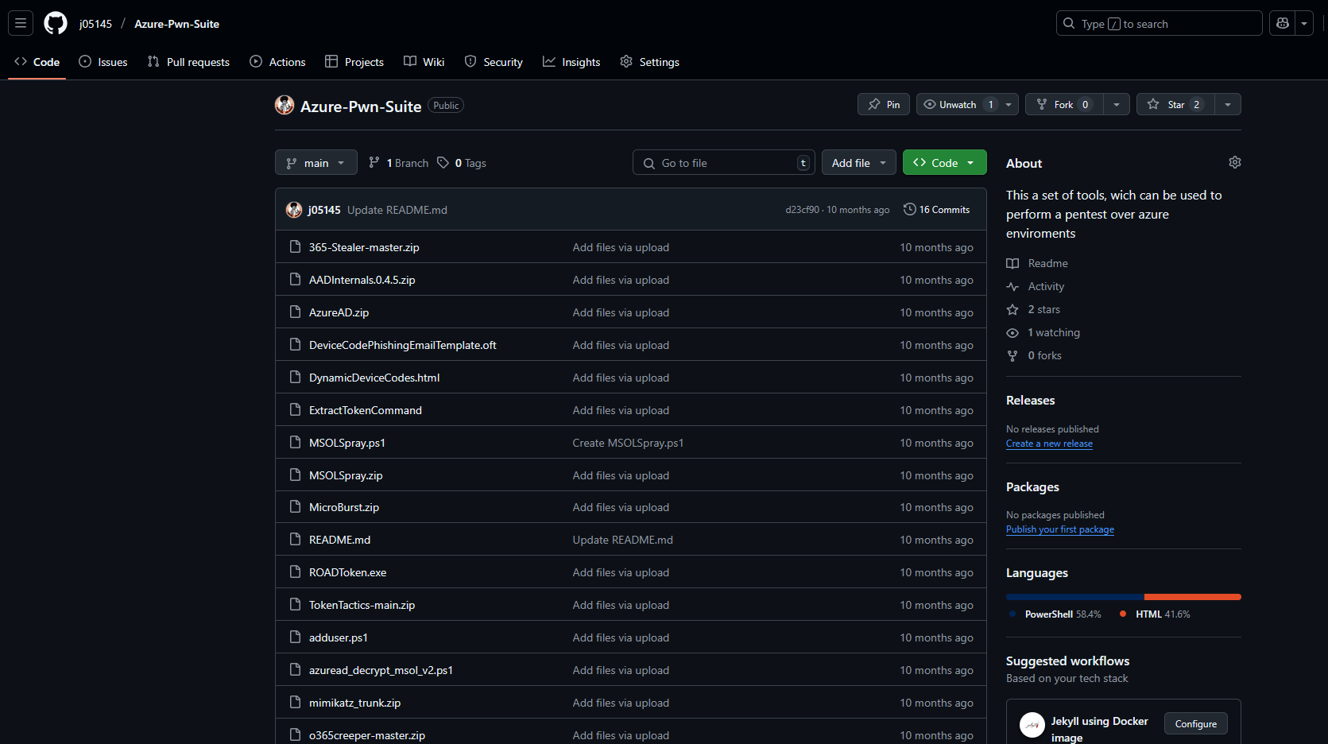Click file icon beside DeviceCodePhishingEmailTemplate.oft
The height and width of the screenshot is (744, 1328).
coord(295,344)
